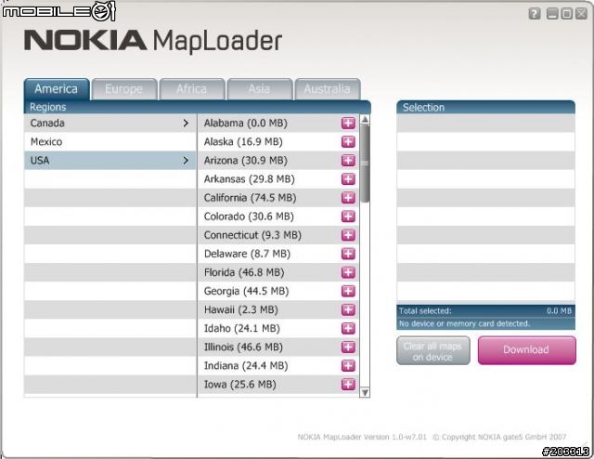Select the Florida (46.8 MB) row
The image size is (594, 459).
tap(278, 272)
